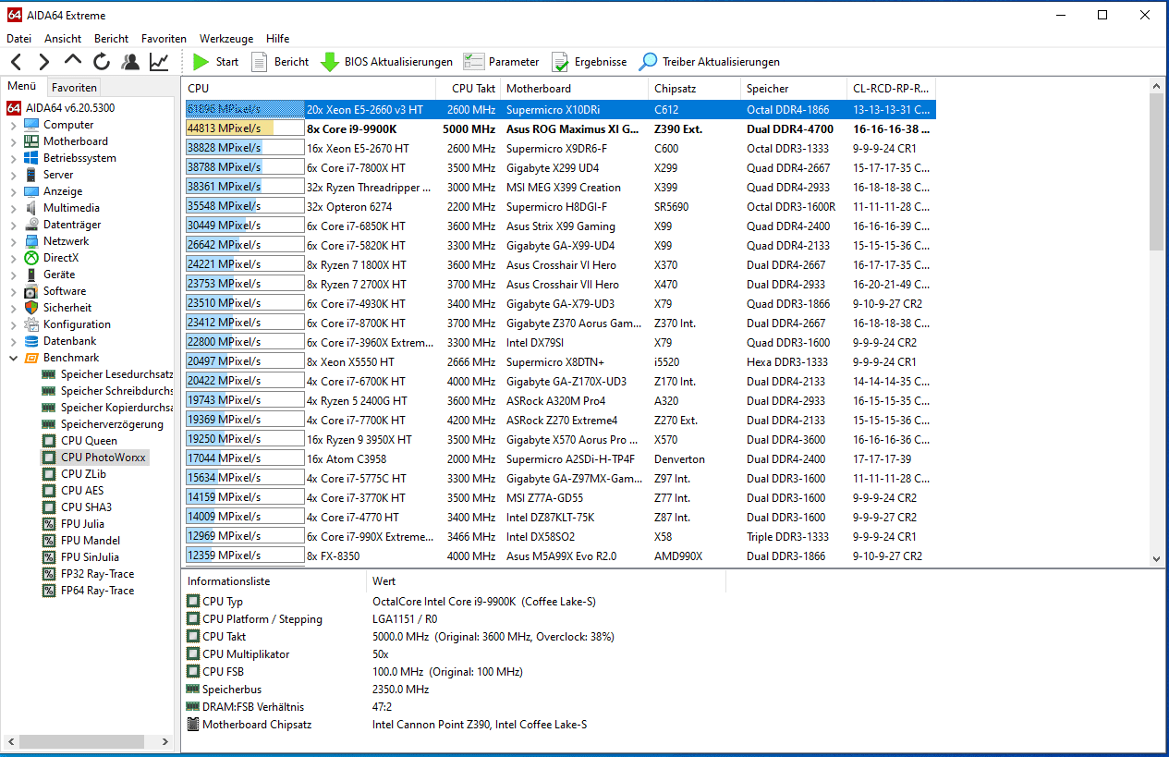The height and width of the screenshot is (757, 1169).
Task: Open Parameter settings from toolbar
Action: click(501, 62)
